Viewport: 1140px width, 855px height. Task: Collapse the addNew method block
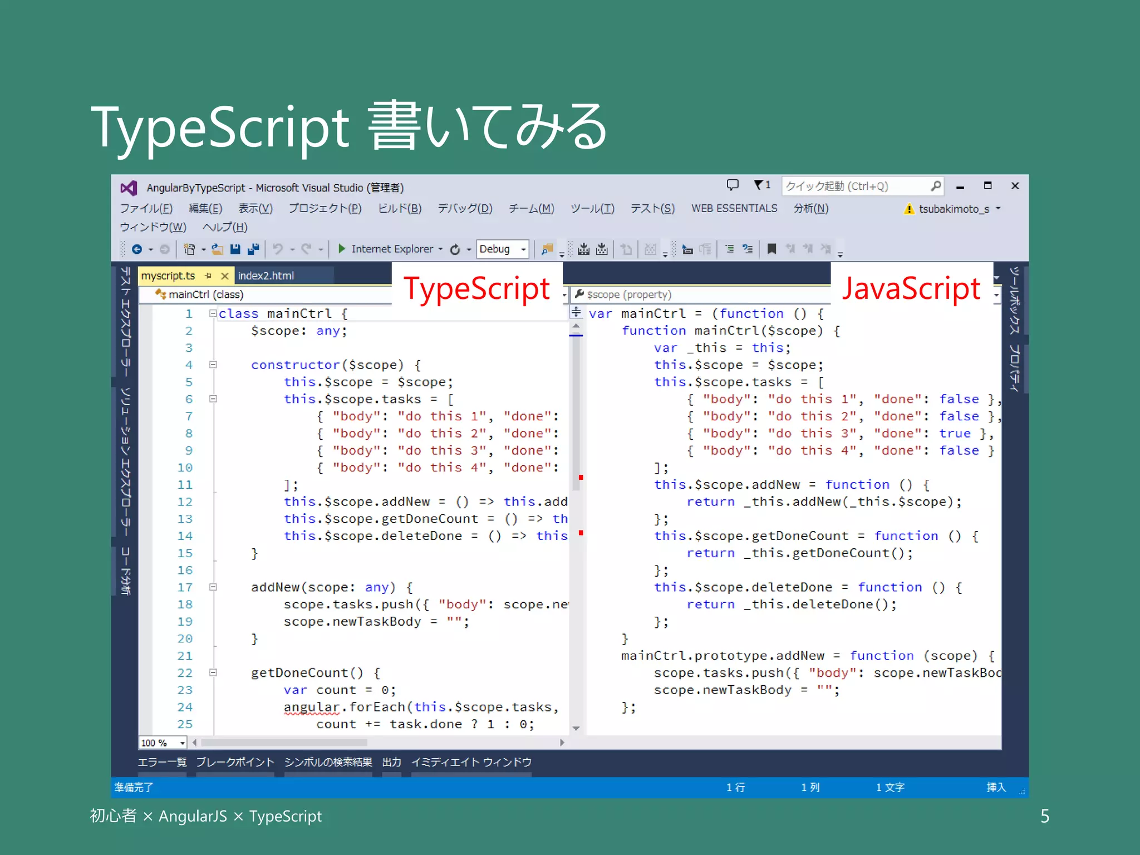[213, 587]
